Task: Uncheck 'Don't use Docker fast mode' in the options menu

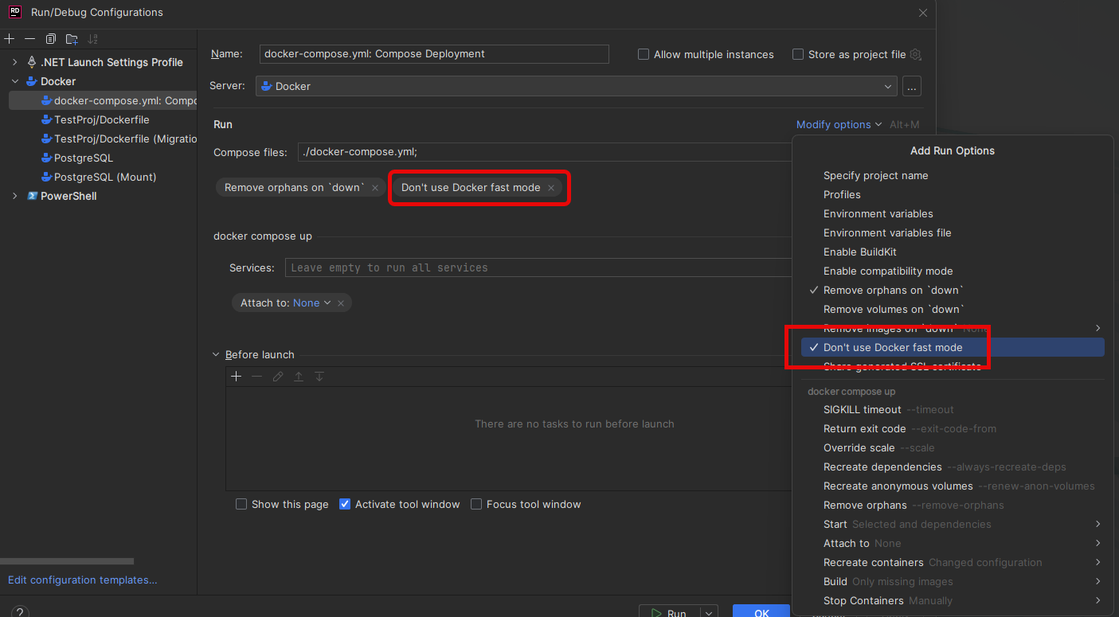Action: point(953,347)
